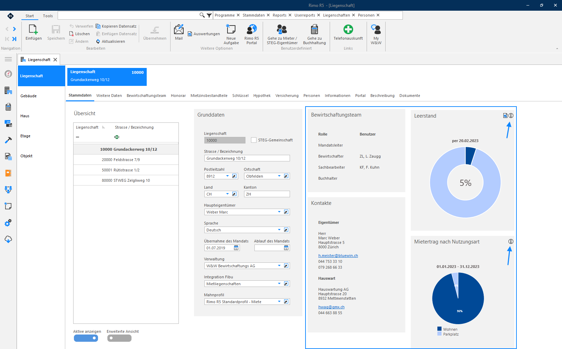
Task: Click the Kanton input field
Action: (x=267, y=194)
